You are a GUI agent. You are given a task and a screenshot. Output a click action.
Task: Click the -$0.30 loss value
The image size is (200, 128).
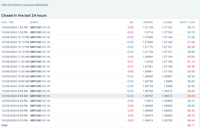coord(191,111)
